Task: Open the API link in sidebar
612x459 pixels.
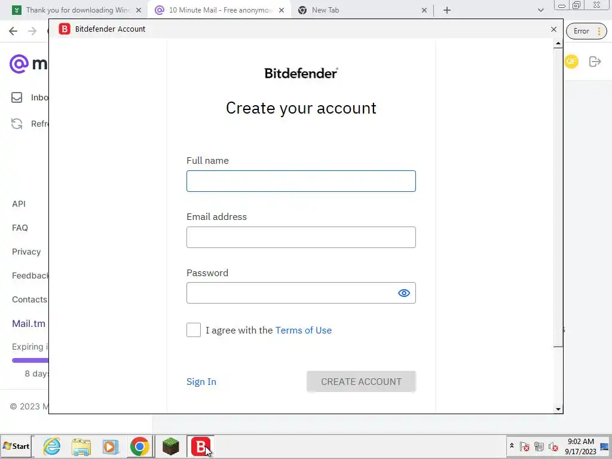Action: tap(19, 204)
